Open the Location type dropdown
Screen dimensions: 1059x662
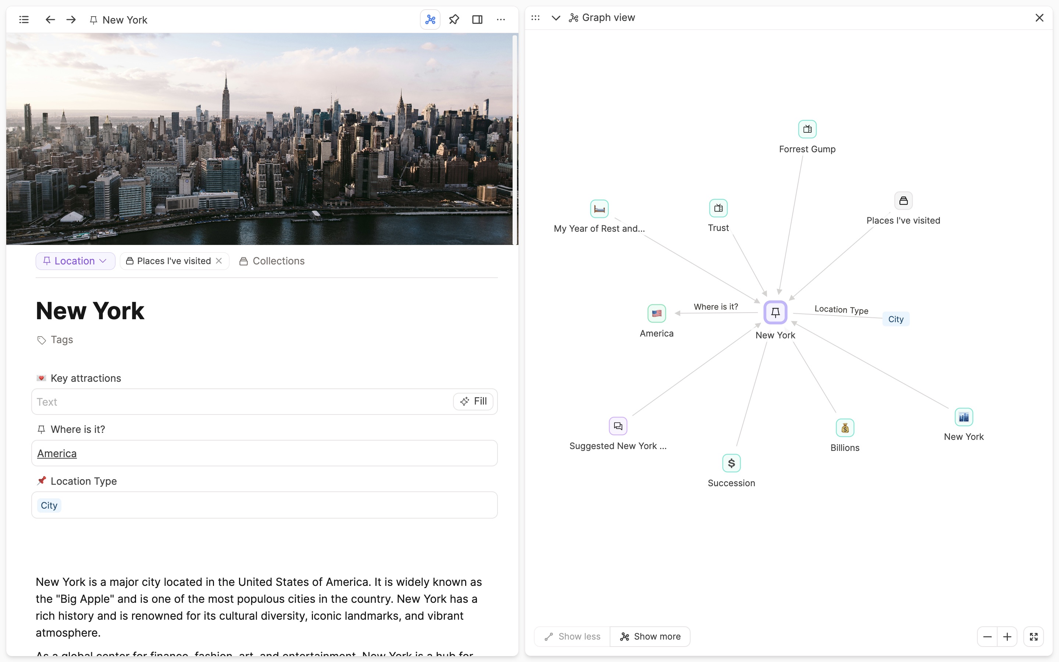point(75,261)
